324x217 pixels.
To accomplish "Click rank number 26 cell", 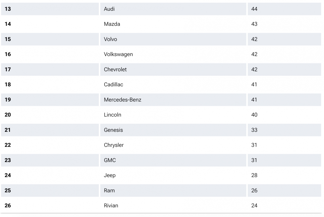I will point(8,205).
